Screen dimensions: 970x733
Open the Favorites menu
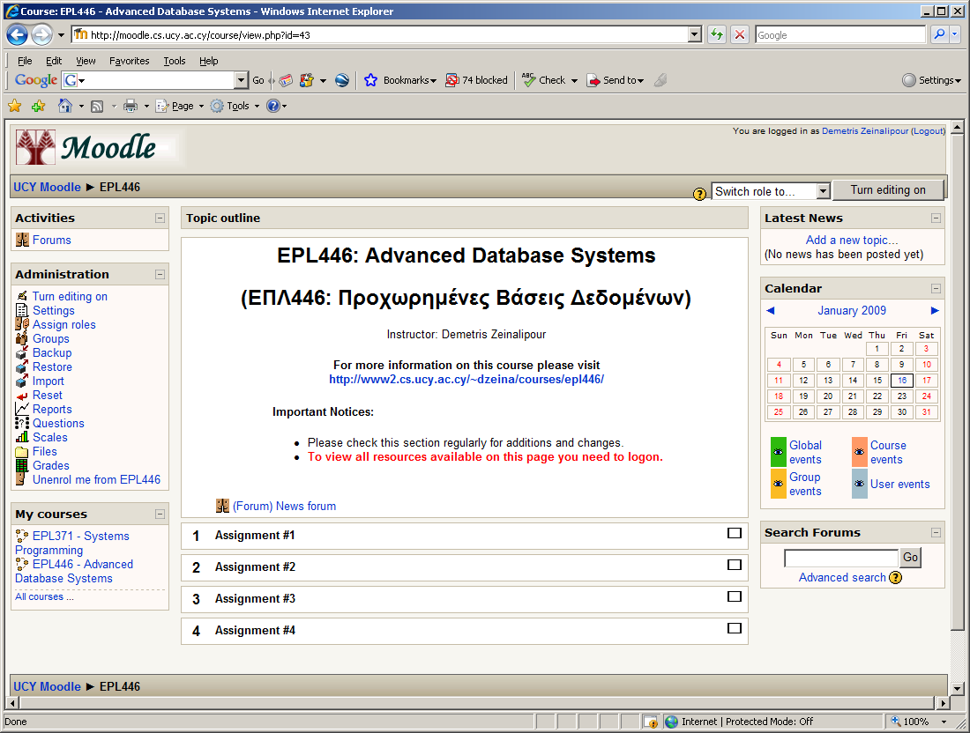[x=130, y=61]
